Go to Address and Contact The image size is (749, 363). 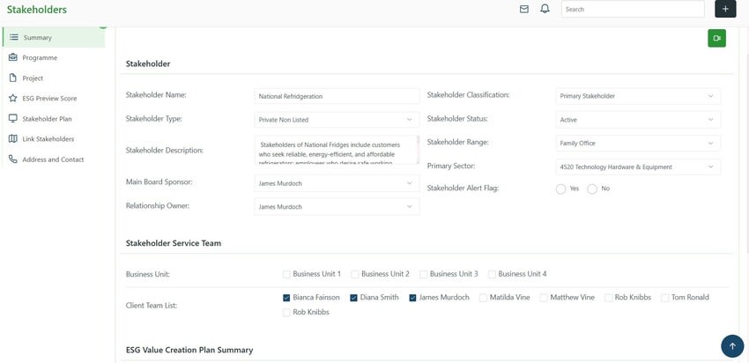[x=53, y=159]
